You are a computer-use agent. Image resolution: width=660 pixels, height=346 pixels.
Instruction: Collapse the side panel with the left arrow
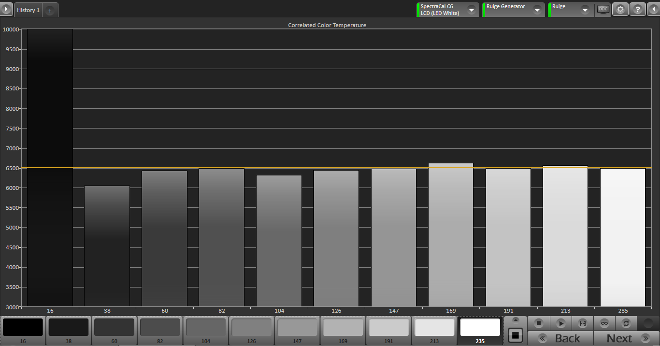[653, 10]
